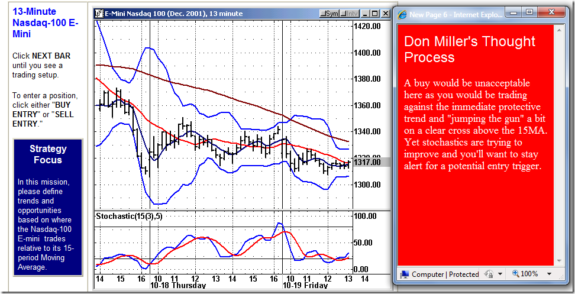Click the zoom magnifier icon
This screenshot has width=575, height=294.
coord(516,273)
